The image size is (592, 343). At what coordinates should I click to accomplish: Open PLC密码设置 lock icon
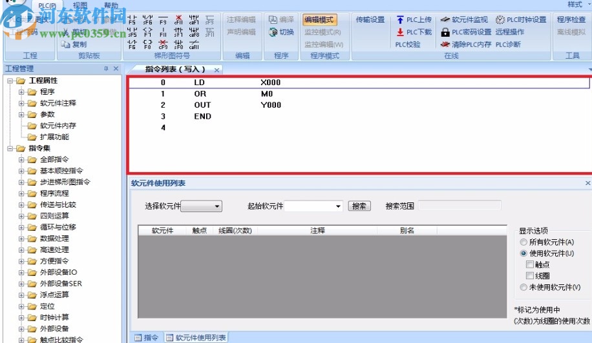pyautogui.click(x=445, y=32)
